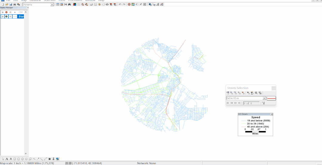Toggle the Streets layer green checkmark
The width and height of the screenshot is (322, 165).
pos(7,17)
